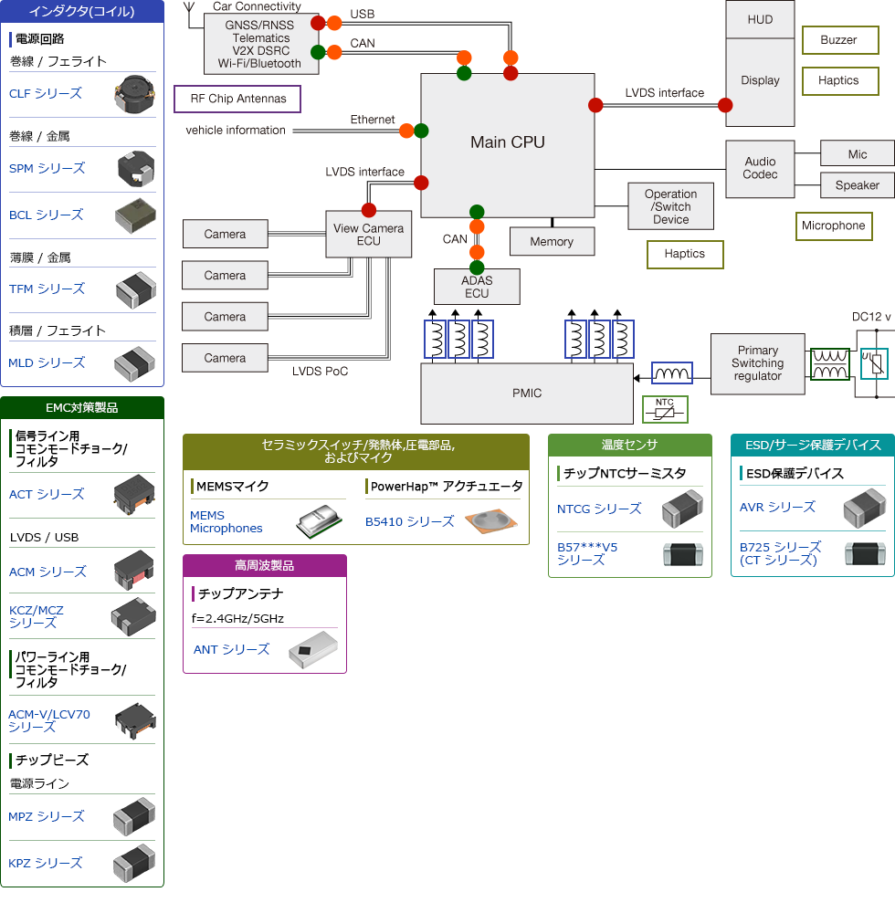The height and width of the screenshot is (913, 895).
Task: Open the ACM シリーズ link
Action: pos(47,572)
